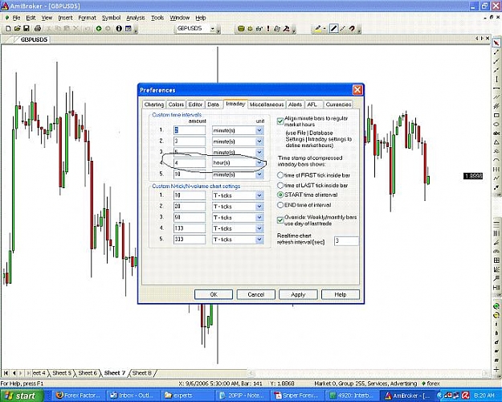The width and height of the screenshot is (502, 402).
Task: Click the grid layout icon in right toolbar
Action: 496,260
